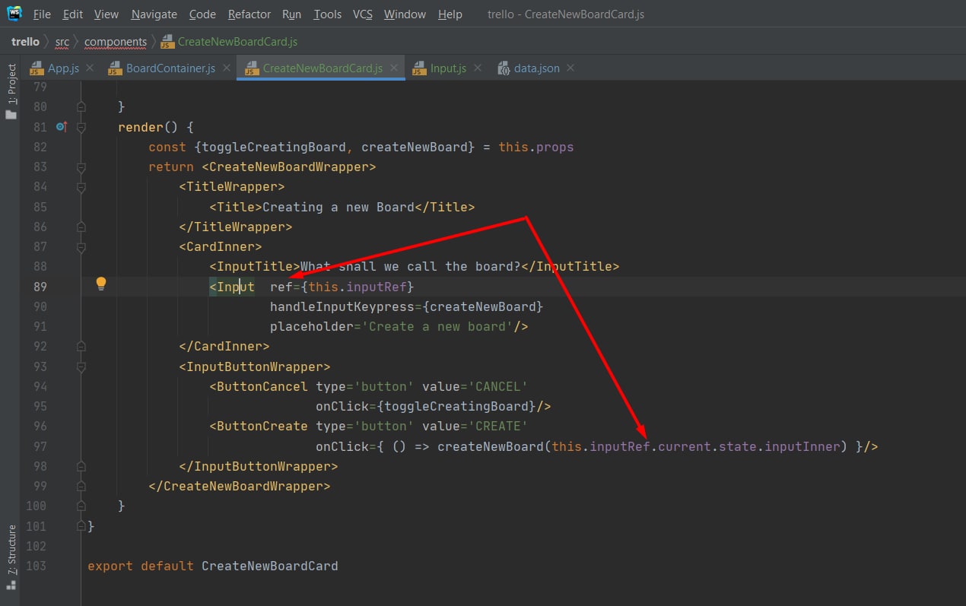
Task: Close the data.json tab
Action: click(x=570, y=68)
